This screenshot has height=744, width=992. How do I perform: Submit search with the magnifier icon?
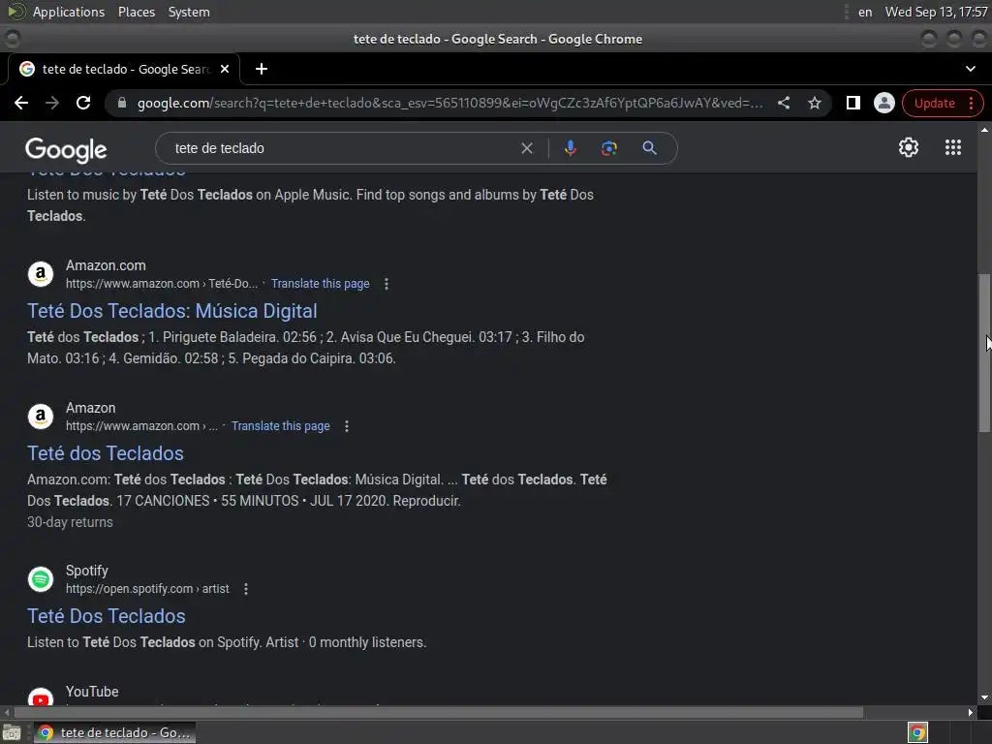(x=649, y=148)
